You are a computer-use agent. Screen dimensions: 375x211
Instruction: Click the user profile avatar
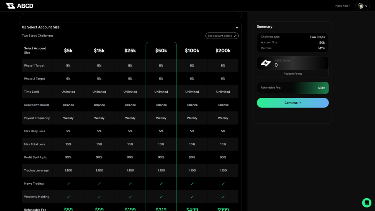click(361, 6)
